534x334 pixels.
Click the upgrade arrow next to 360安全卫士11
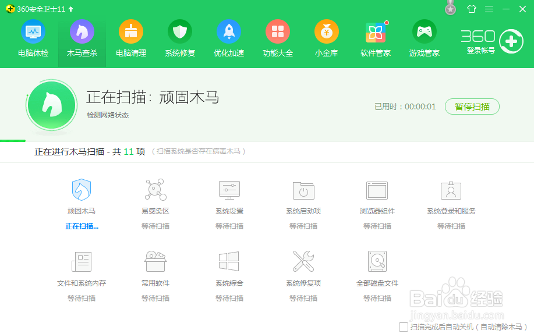[71, 9]
